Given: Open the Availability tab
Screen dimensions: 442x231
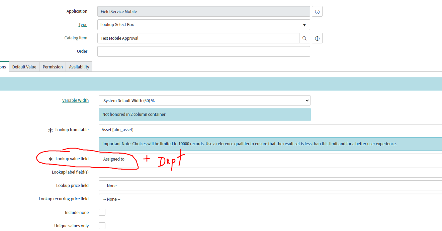Looking at the screenshot, I should point(79,66).
